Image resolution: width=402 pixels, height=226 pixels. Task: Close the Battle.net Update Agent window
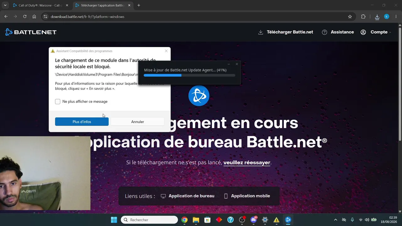pyautogui.click(x=237, y=64)
